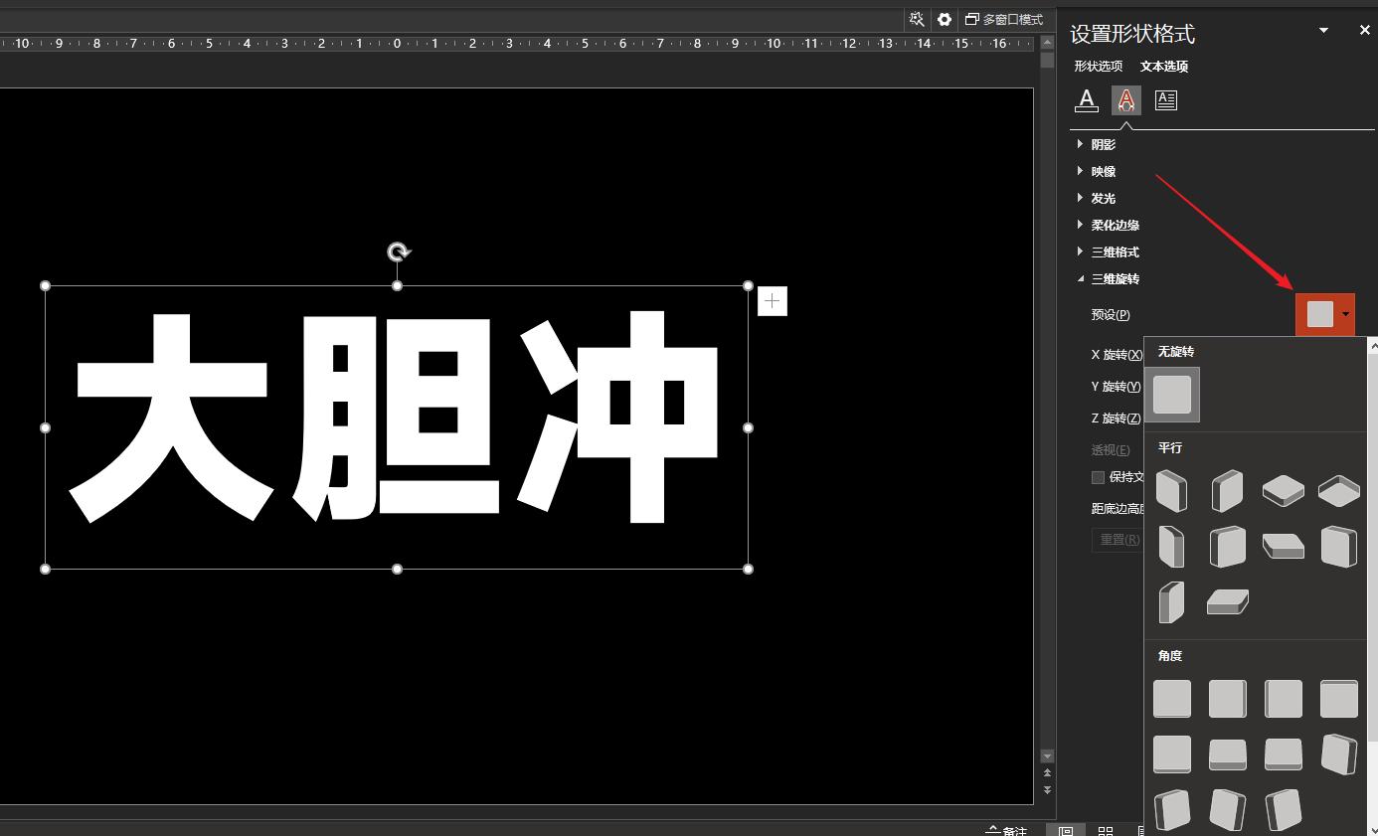Collapse the 三维旋转 rotation section
Viewport: 1378px width, 836px height.
coord(1115,278)
